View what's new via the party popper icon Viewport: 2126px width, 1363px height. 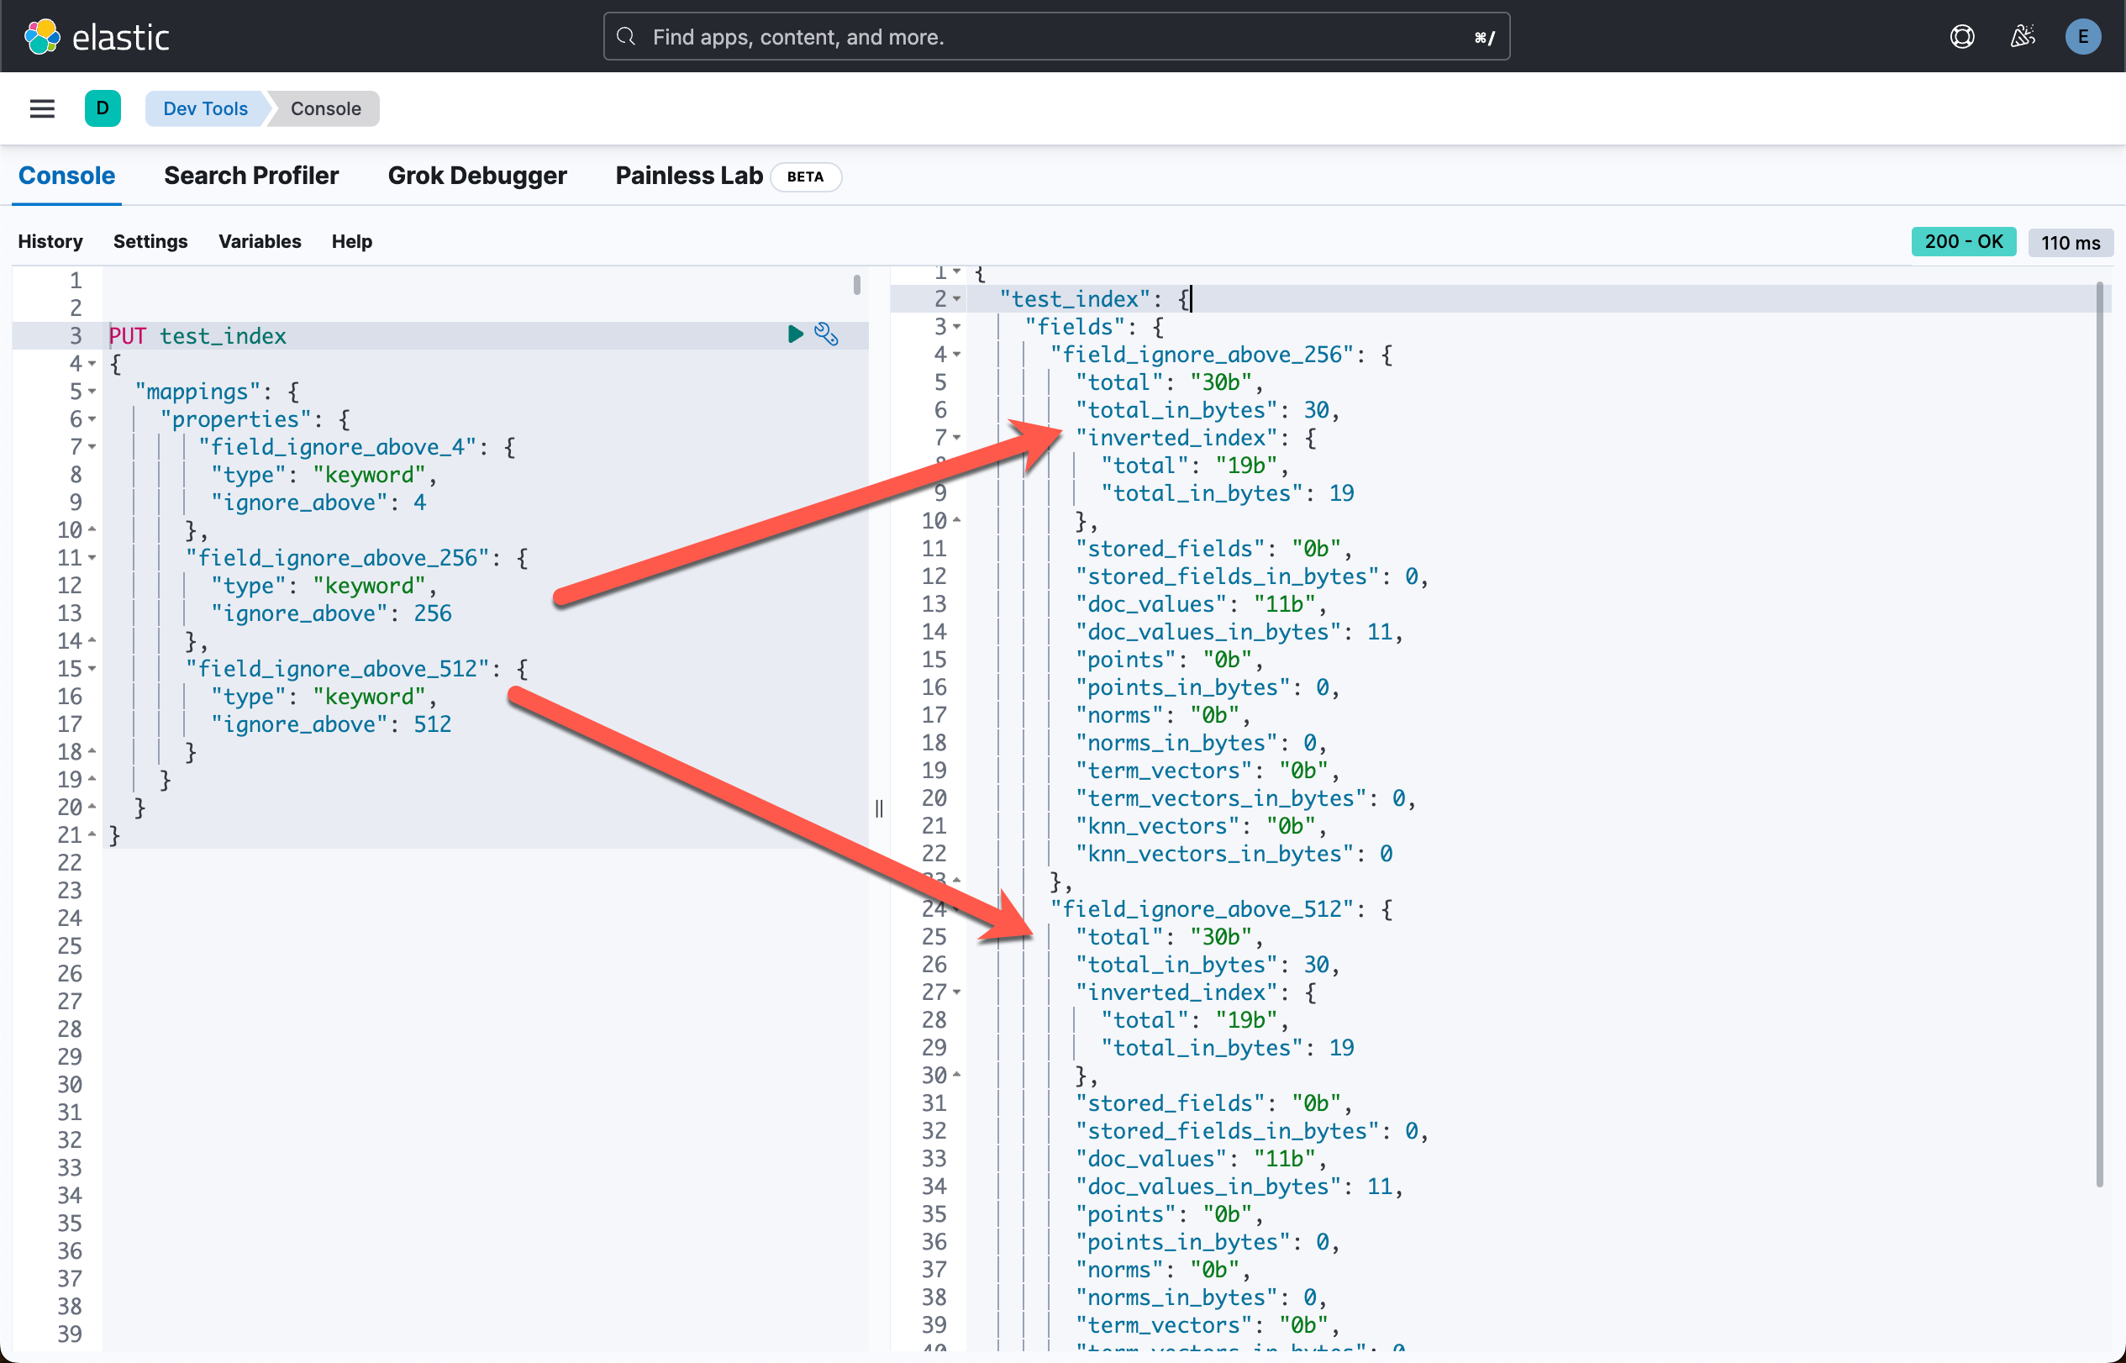[x=2022, y=36]
